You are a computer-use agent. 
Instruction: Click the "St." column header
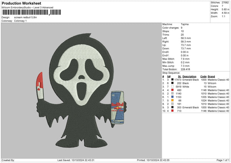click(x=179, y=77)
